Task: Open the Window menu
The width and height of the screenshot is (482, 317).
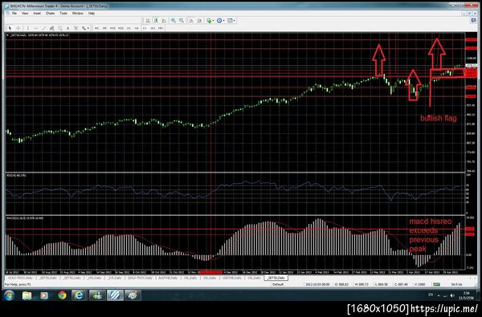Action: coord(77,14)
